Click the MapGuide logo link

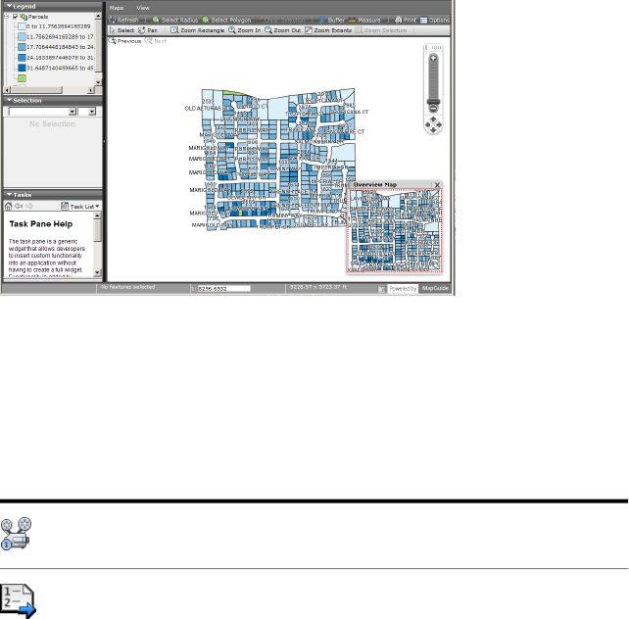[435, 288]
